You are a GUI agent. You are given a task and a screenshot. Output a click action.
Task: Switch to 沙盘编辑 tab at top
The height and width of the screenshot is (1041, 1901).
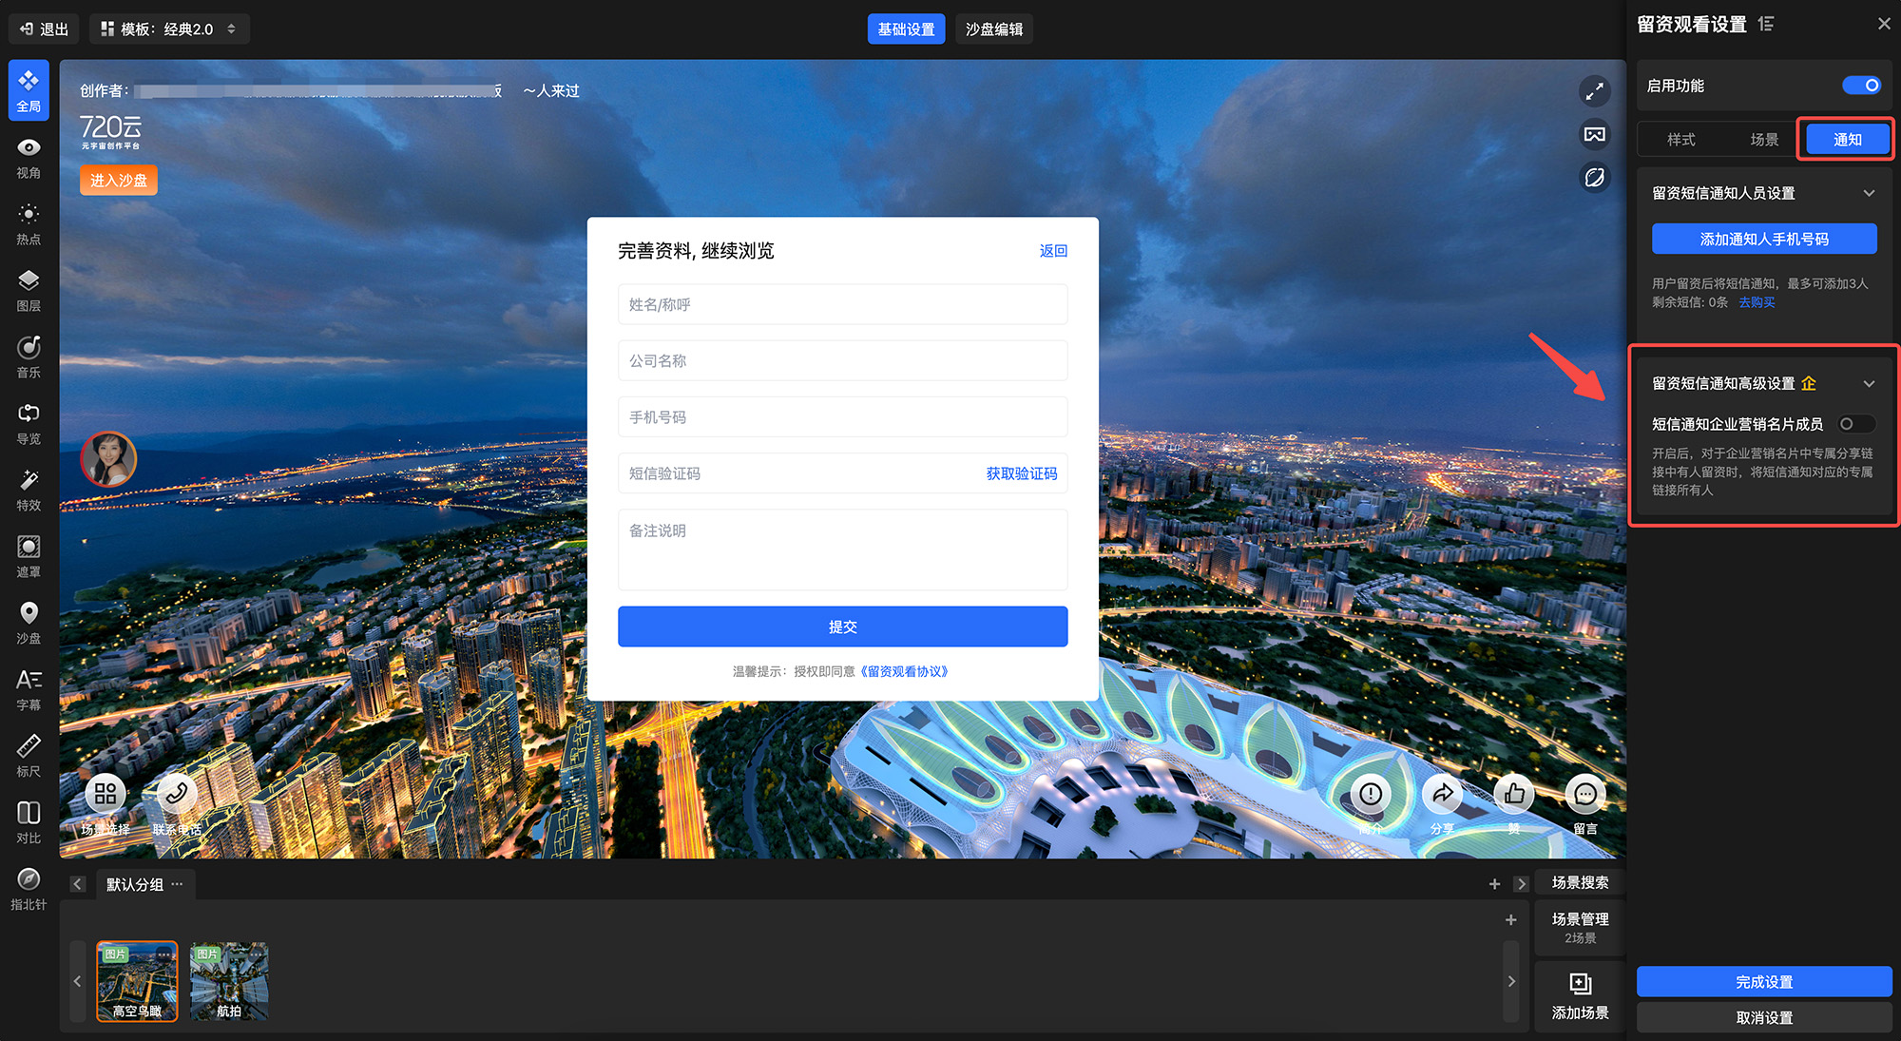pyautogui.click(x=993, y=29)
